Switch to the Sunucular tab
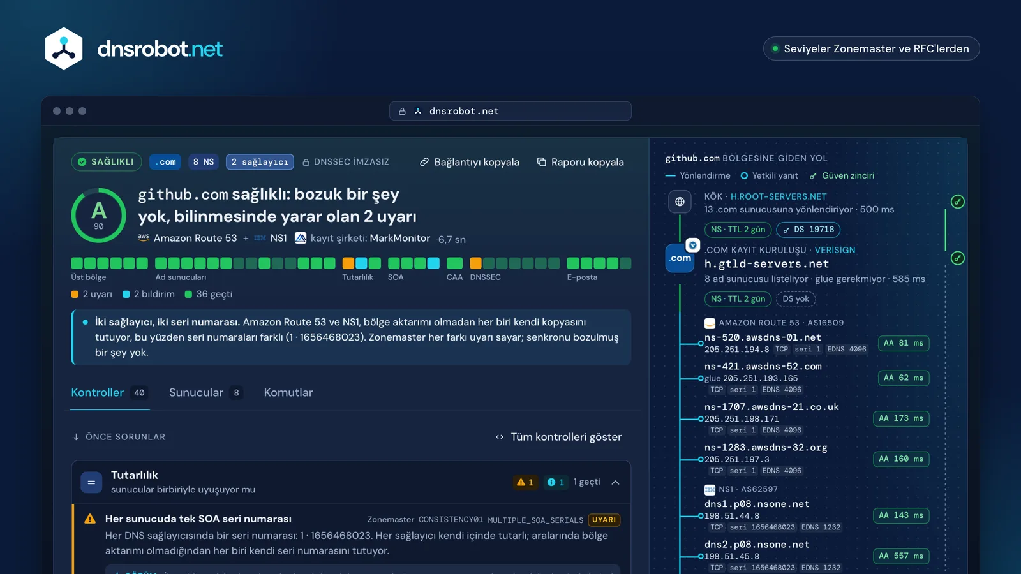Screen dimensions: 1021x574 click(205, 393)
